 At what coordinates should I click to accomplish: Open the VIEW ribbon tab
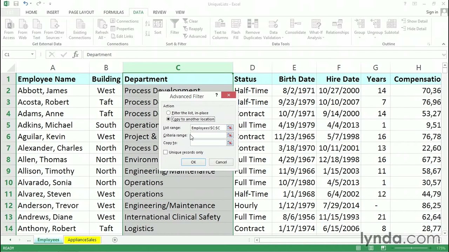(x=180, y=12)
